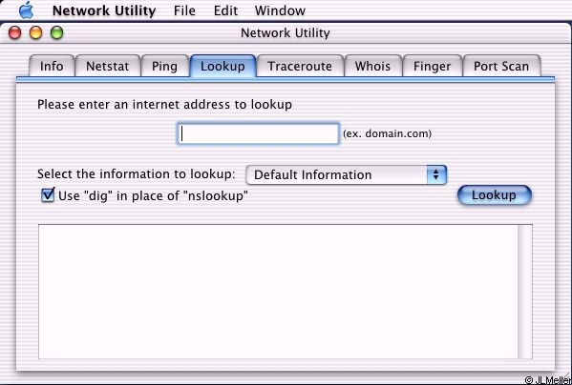Viewport: 572px width, 385px height.
Task: Click the blue arrows on the information popup
Action: click(x=436, y=175)
